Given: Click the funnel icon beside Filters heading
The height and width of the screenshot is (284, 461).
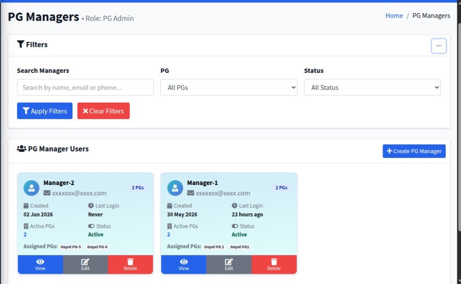Looking at the screenshot, I should (21, 45).
